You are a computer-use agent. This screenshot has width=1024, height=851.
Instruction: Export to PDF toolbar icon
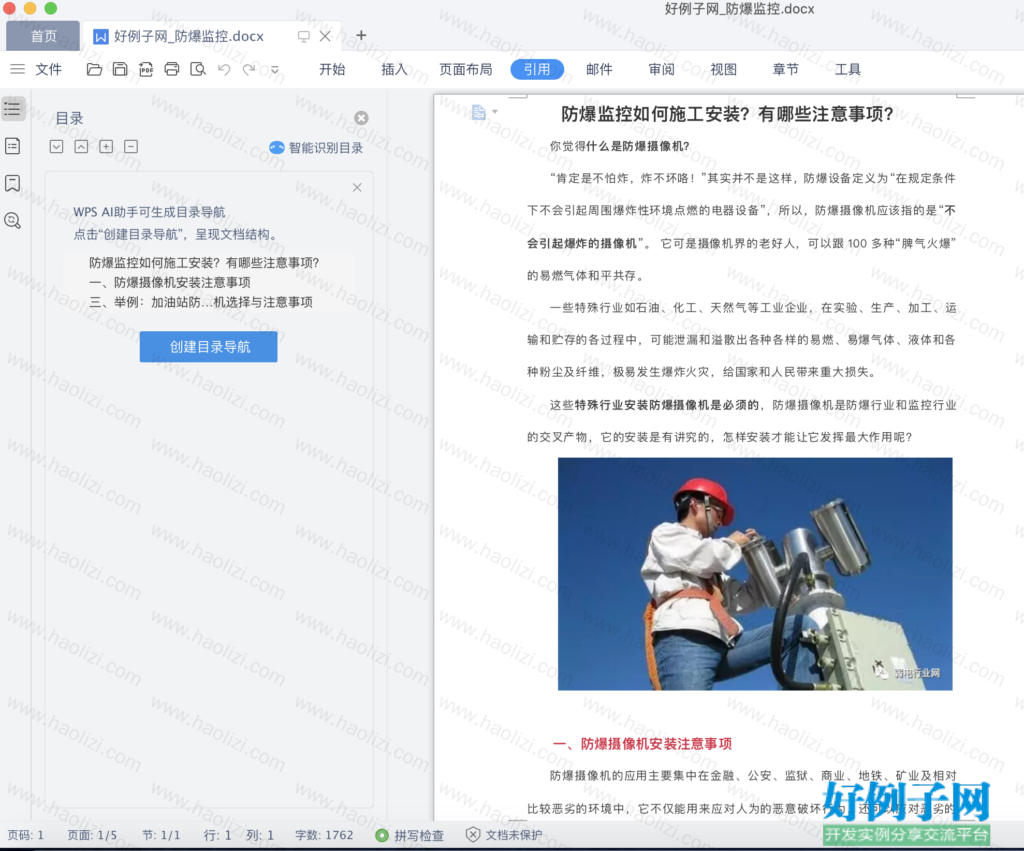pos(146,69)
